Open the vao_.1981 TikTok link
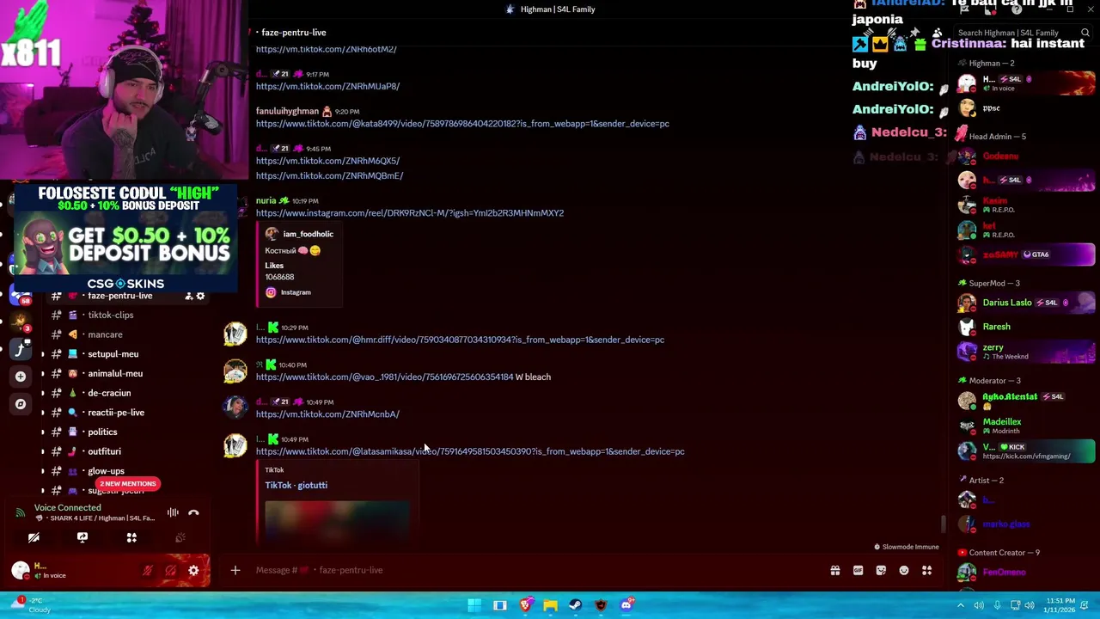1100x619 pixels. point(384,377)
